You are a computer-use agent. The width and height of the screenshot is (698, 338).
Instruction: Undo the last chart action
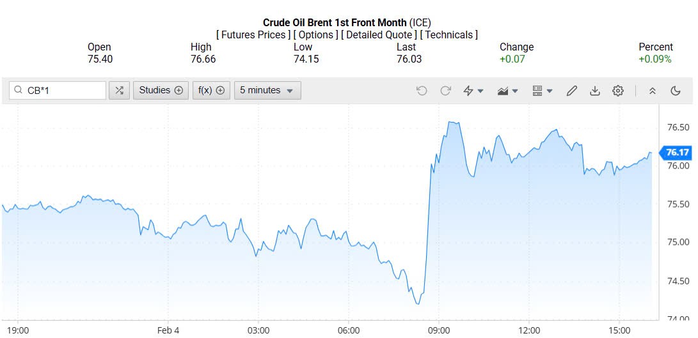422,91
